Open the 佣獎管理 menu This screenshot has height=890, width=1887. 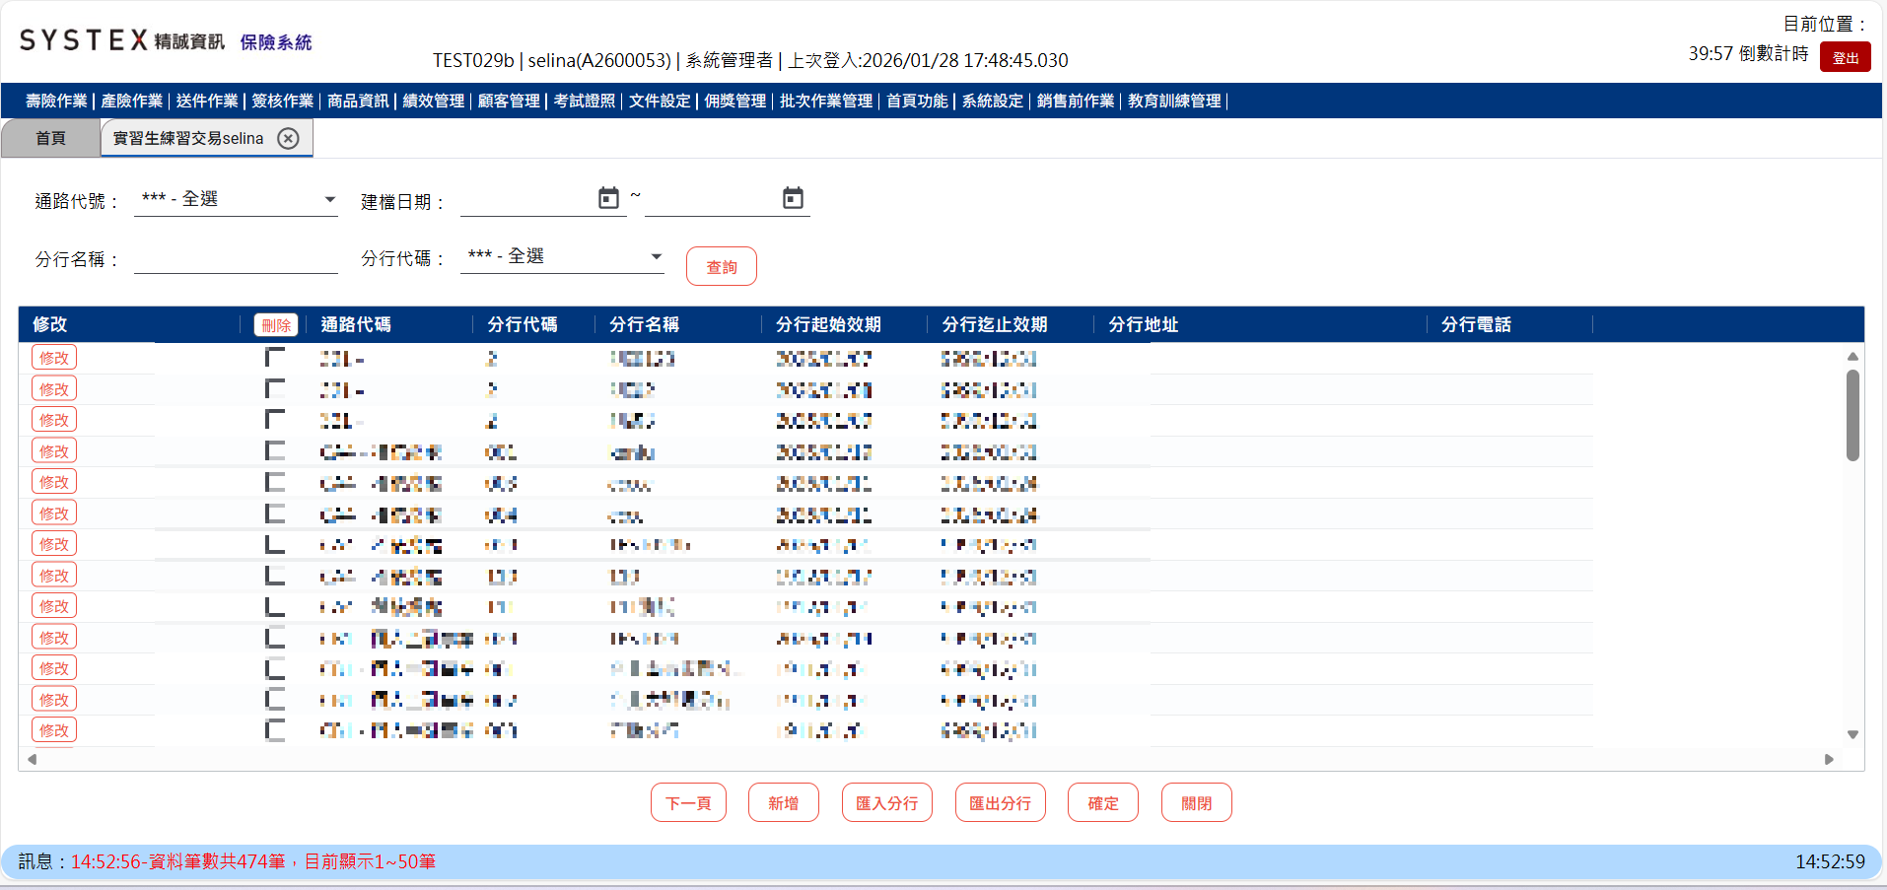pos(735,101)
